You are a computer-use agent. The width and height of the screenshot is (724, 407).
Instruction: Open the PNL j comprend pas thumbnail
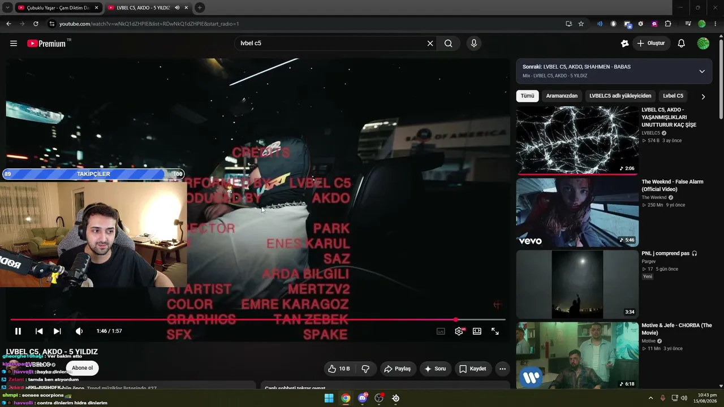click(x=577, y=284)
